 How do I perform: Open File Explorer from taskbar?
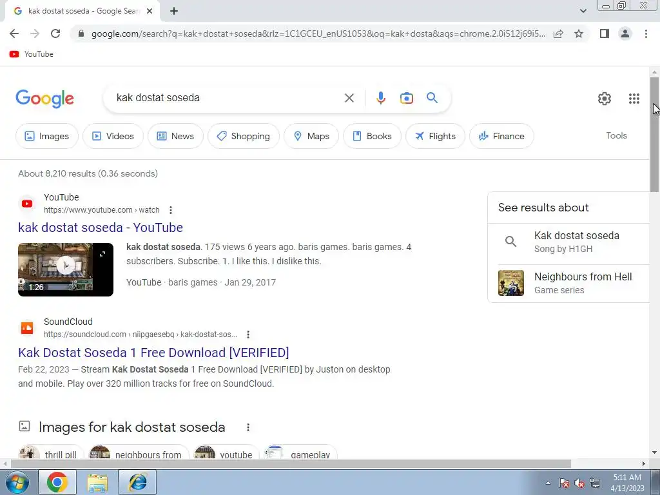tap(97, 482)
